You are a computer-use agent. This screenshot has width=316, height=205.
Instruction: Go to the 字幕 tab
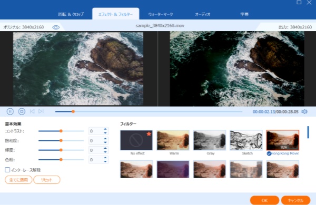click(244, 14)
